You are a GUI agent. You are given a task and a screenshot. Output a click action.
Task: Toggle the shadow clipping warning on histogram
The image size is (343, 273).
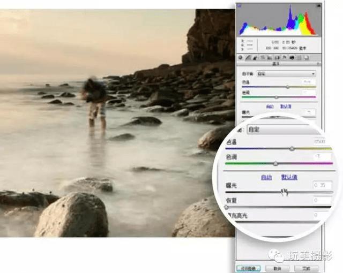pyautogui.click(x=240, y=6)
